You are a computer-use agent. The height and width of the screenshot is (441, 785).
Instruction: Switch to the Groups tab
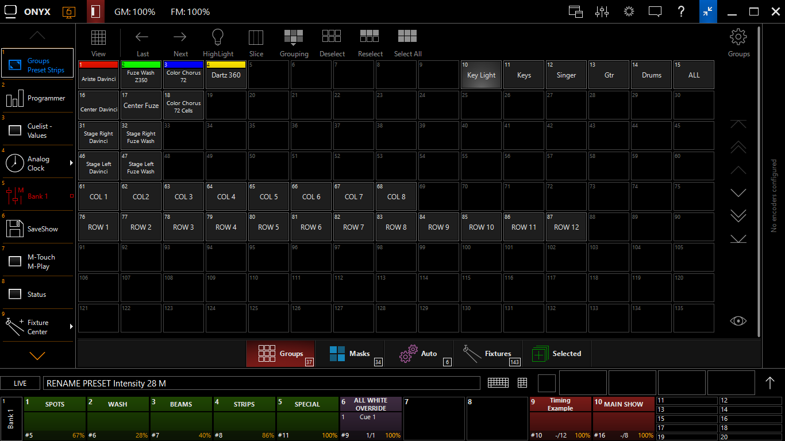(280, 354)
